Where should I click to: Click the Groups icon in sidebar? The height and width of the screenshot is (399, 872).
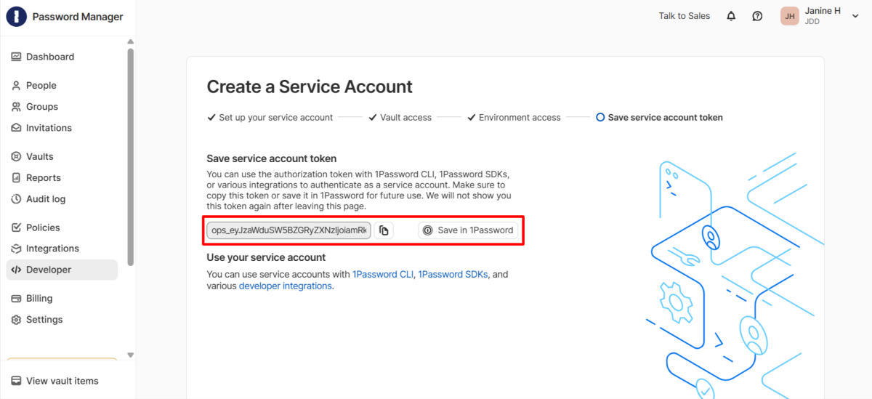[16, 106]
